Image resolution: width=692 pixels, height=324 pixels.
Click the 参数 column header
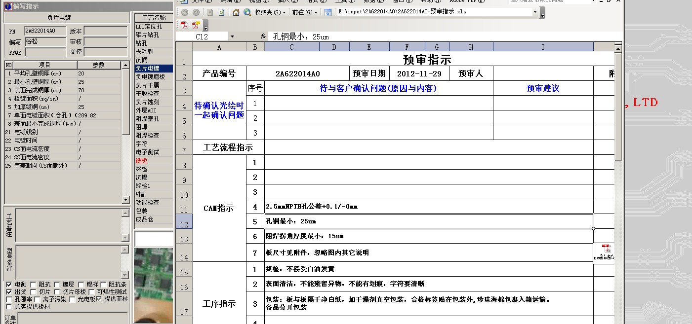[99, 65]
